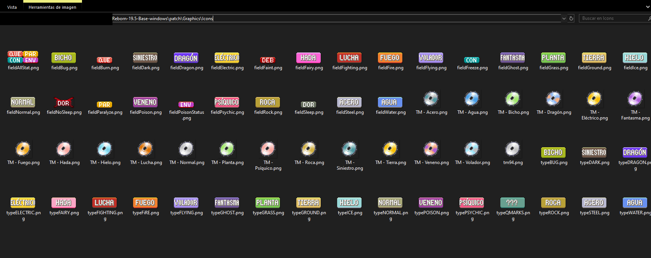Click the folder path in the address bar
The width and height of the screenshot is (651, 258).
click(x=162, y=18)
